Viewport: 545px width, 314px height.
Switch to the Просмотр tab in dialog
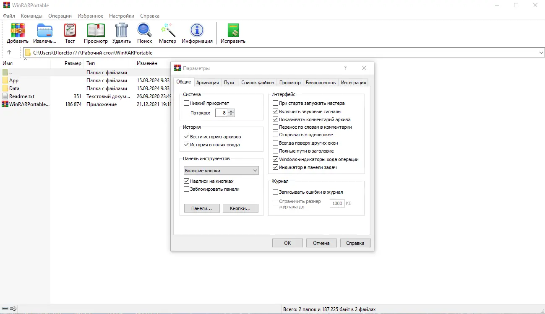tap(290, 83)
